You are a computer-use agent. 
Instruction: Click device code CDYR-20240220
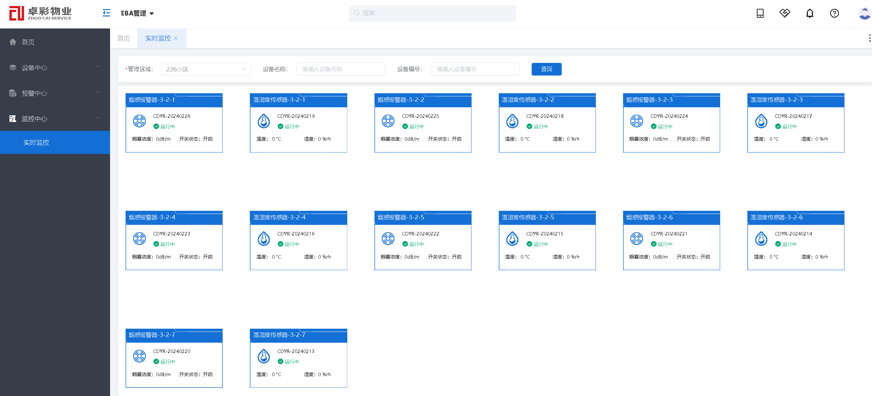(172, 351)
